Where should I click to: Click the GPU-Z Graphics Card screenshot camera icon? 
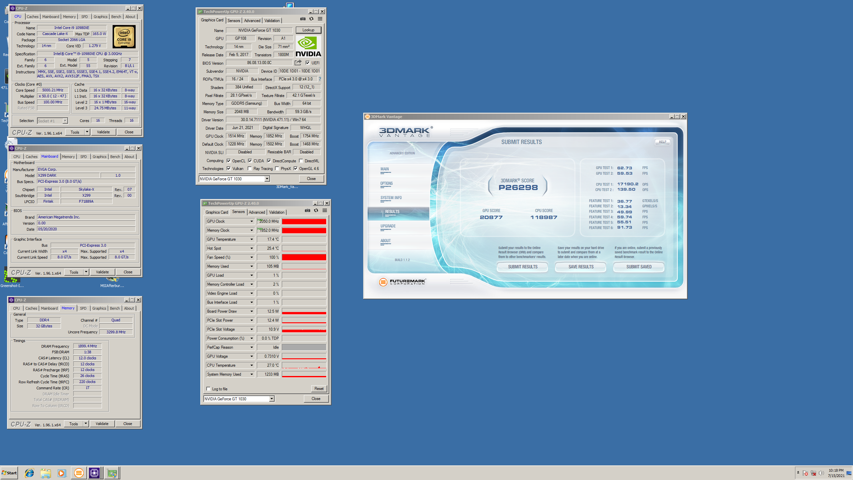tap(303, 19)
